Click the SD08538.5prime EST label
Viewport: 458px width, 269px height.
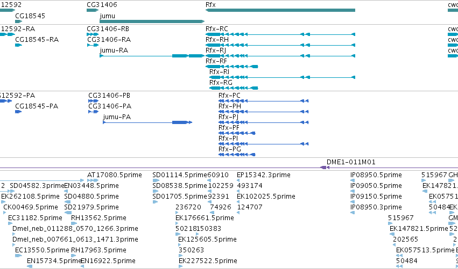tap(180, 186)
